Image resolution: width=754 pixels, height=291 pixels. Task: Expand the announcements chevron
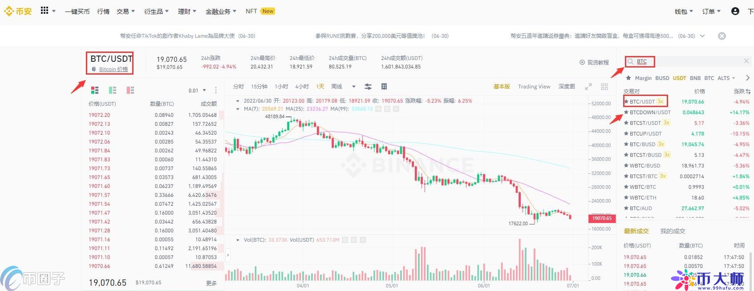[x=702, y=36]
